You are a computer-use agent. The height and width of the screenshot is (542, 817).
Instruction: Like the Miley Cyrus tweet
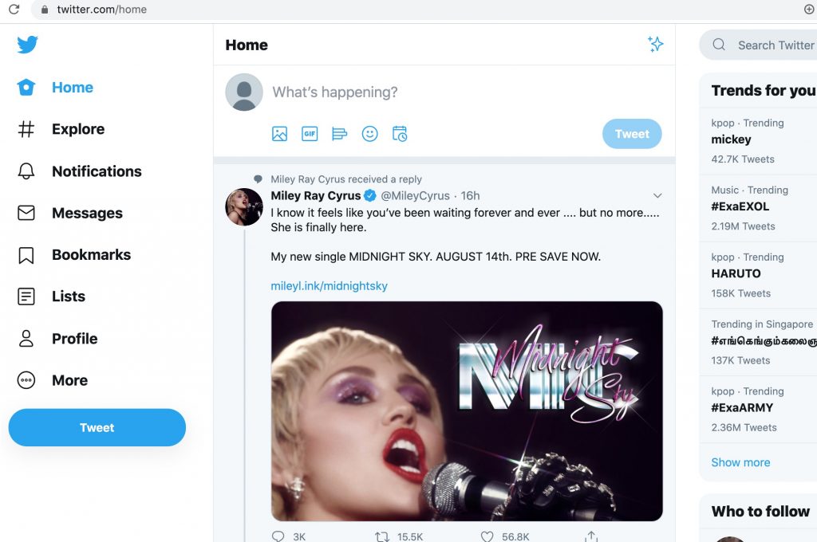487,536
